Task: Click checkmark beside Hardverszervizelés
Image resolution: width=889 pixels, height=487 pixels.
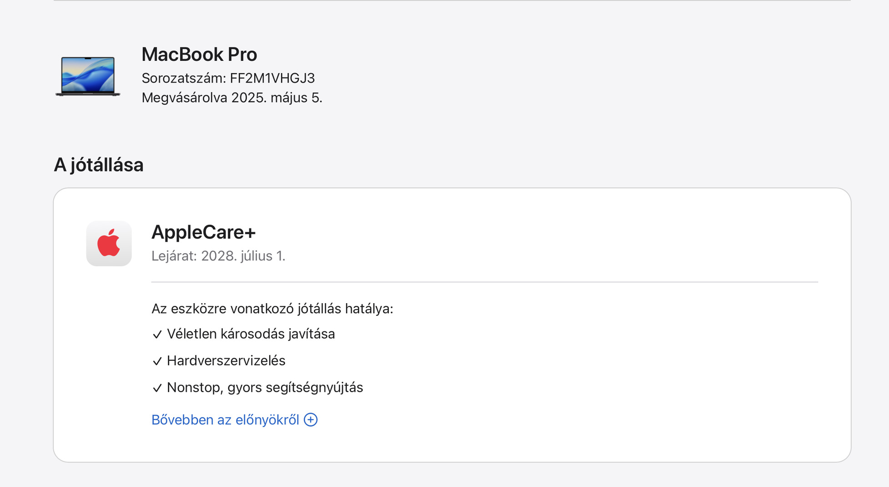Action: click(x=157, y=361)
